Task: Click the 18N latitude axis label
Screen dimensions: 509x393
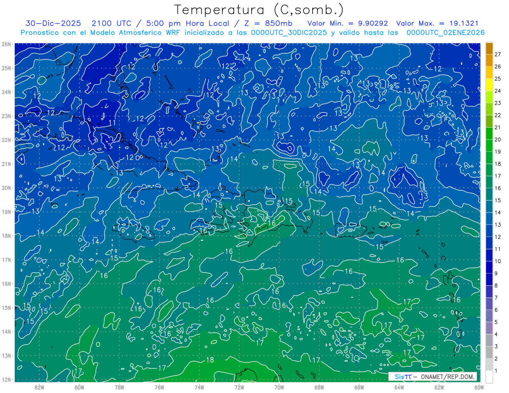Action: click(6, 236)
